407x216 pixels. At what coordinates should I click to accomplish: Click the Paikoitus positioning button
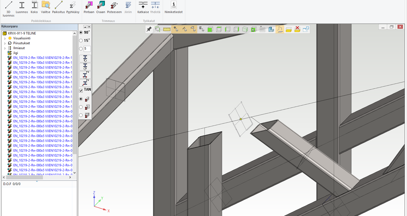(x=58, y=5)
